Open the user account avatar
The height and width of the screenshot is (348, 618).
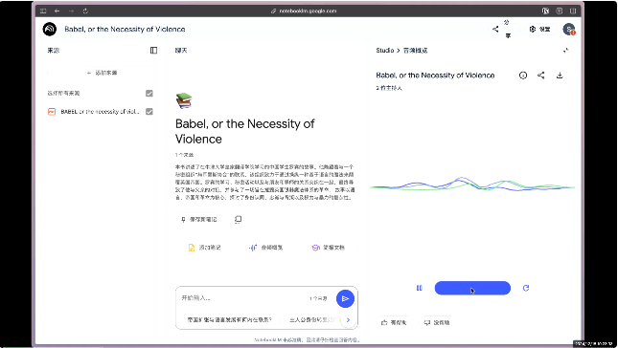[569, 29]
